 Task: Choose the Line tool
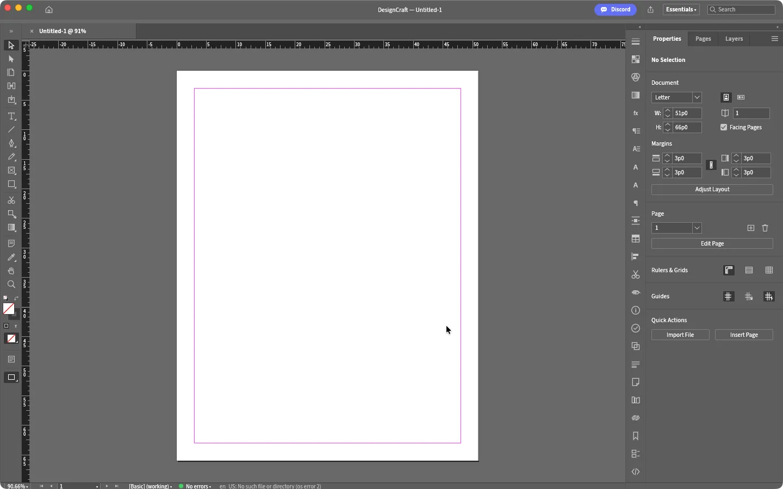[x=11, y=130]
